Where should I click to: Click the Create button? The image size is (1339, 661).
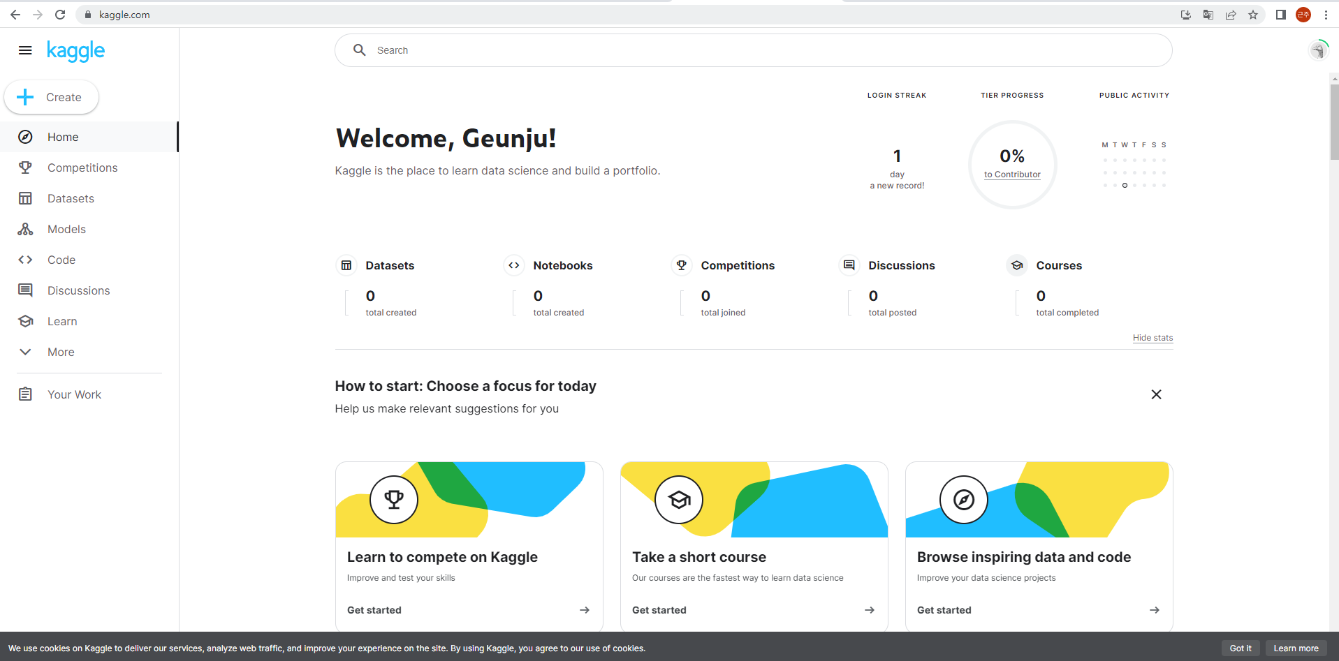click(x=51, y=97)
